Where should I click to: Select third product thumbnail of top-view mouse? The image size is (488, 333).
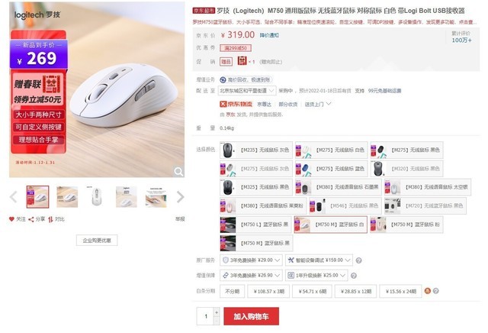[x=97, y=197]
